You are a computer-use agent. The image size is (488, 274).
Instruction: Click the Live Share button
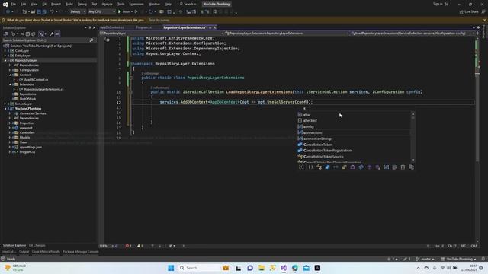tap(469, 12)
